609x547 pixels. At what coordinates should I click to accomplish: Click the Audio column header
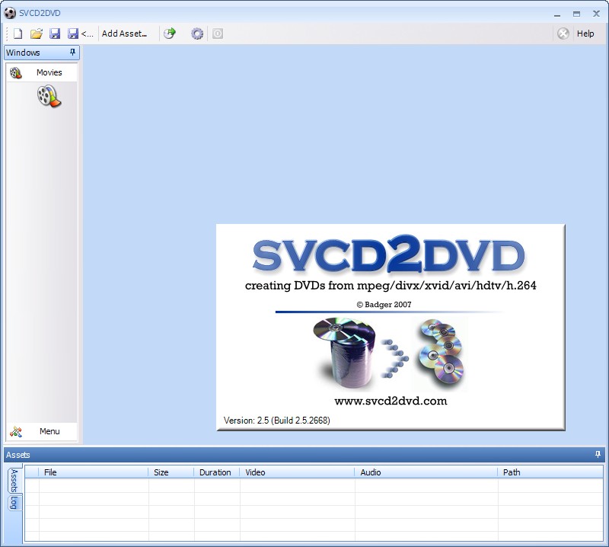coord(426,472)
